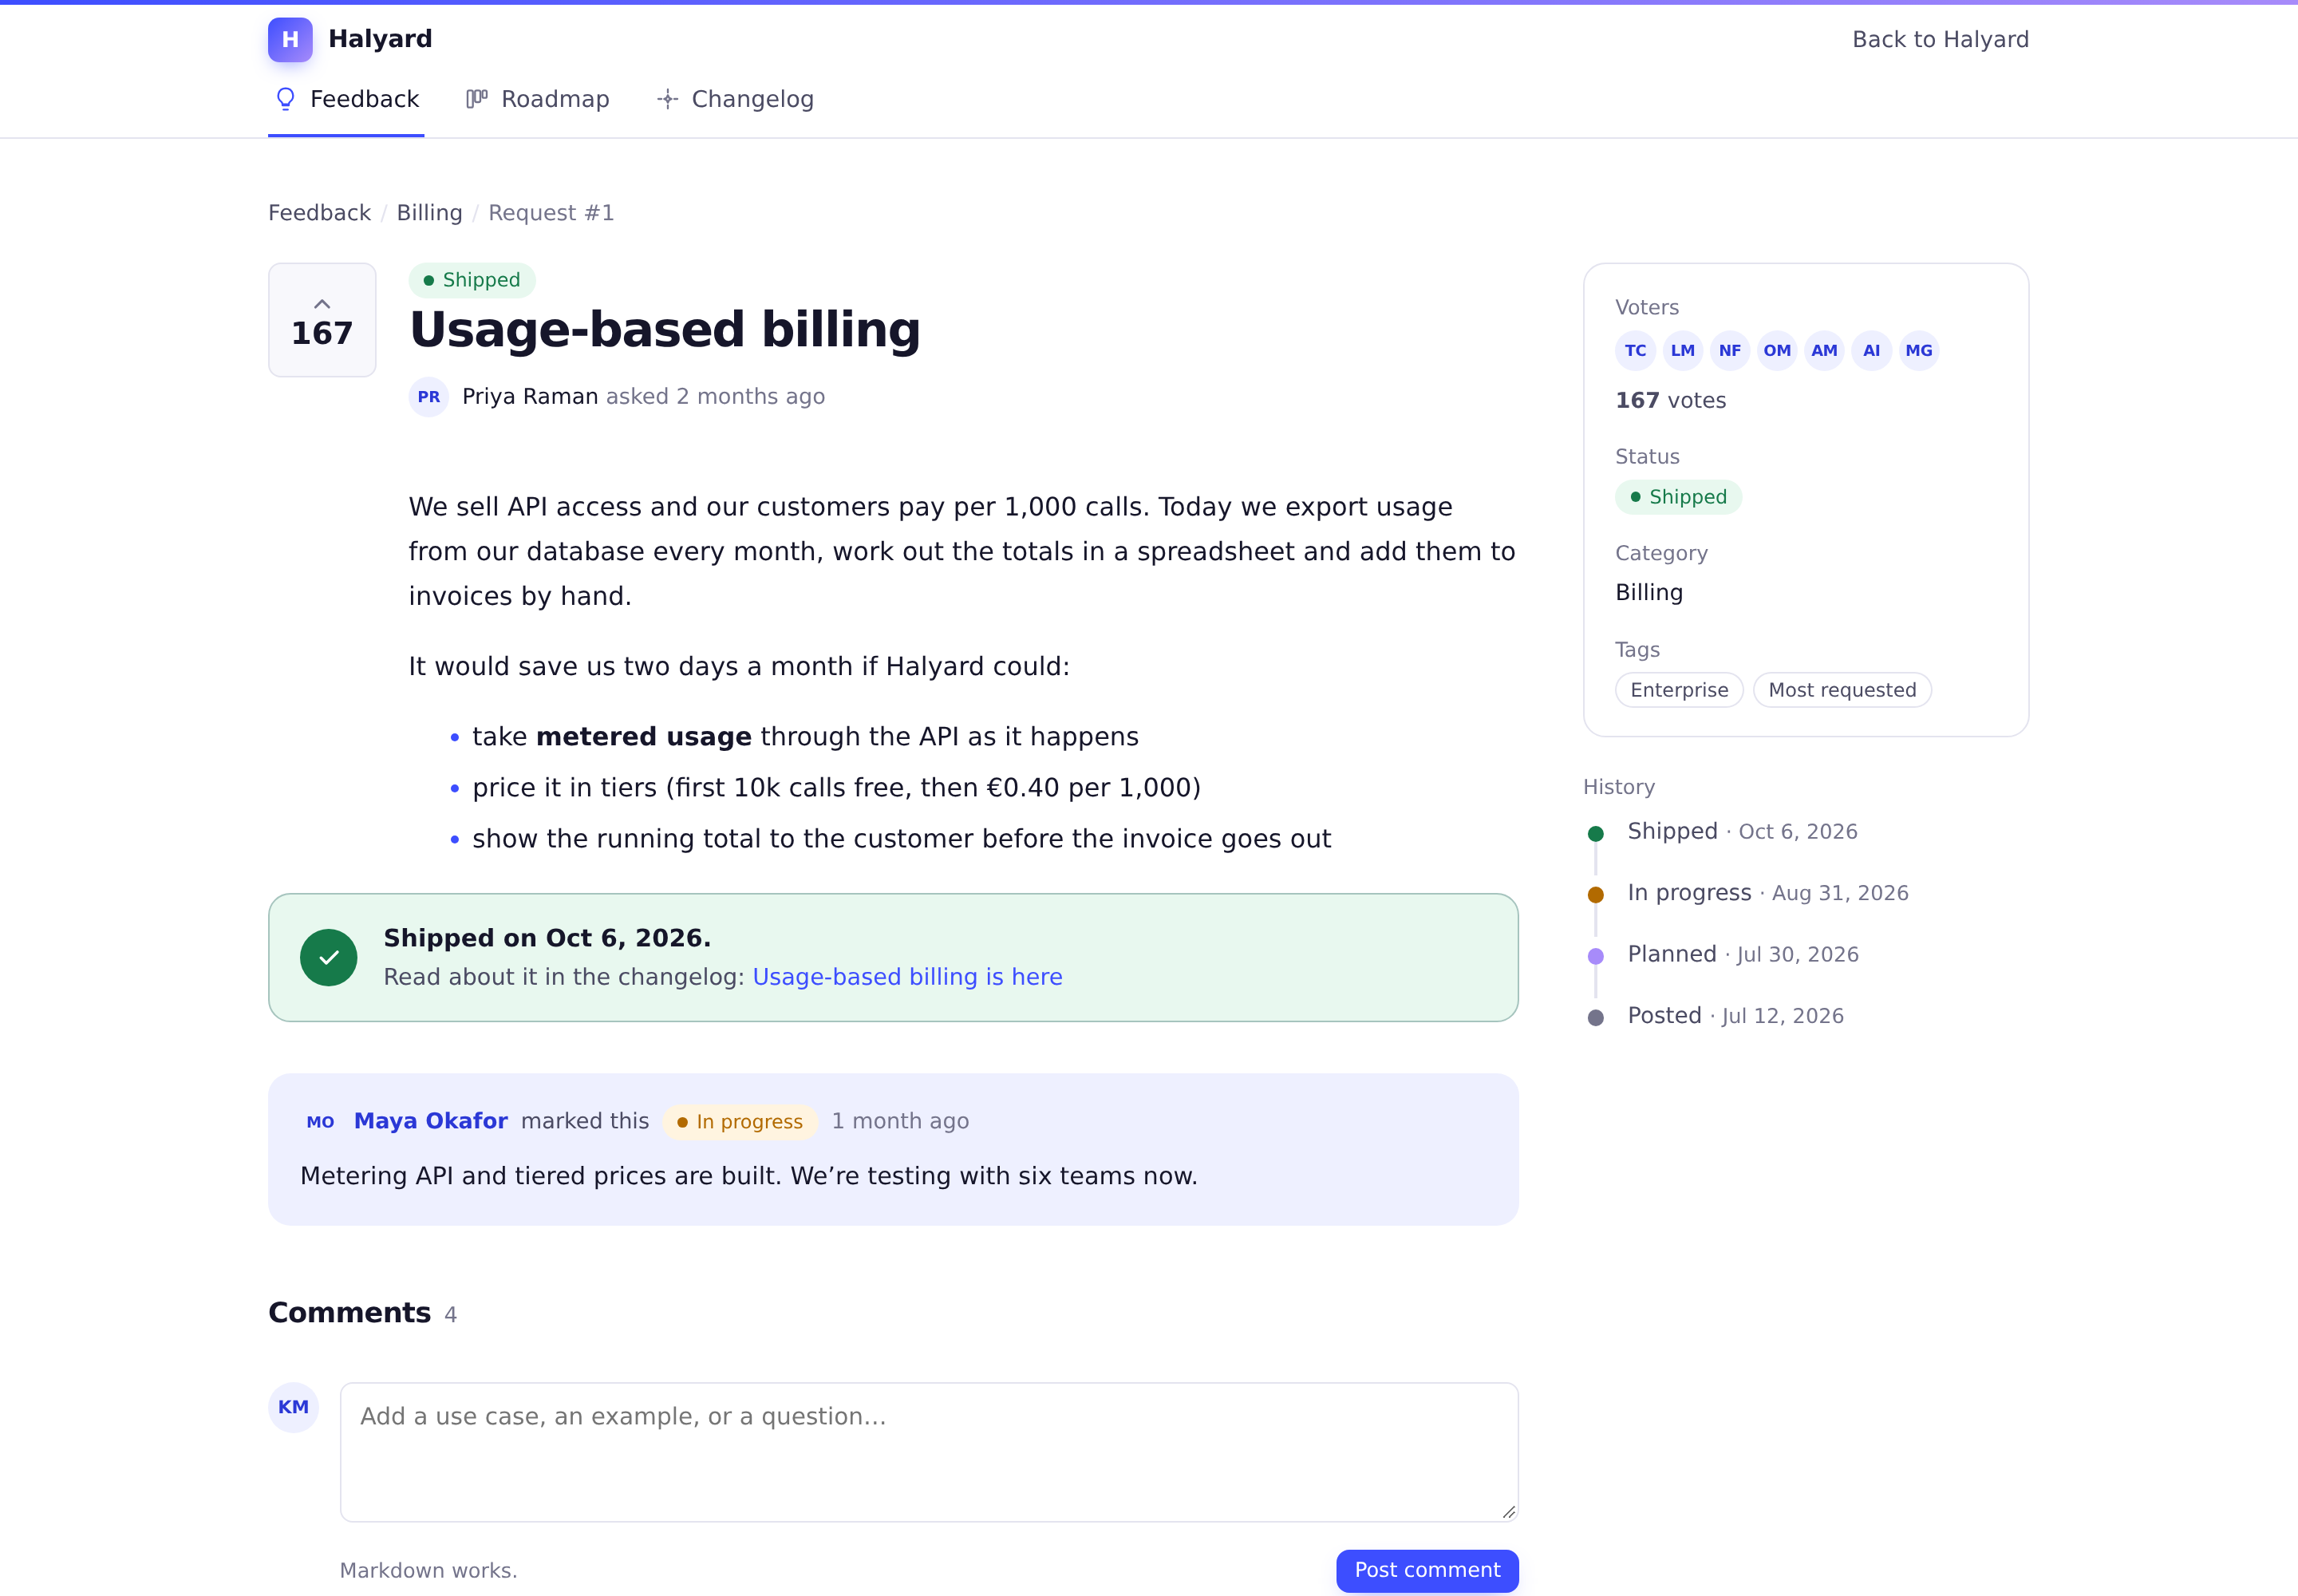Image resolution: width=2298 pixels, height=1596 pixels.
Task: Open the Feedback breadcrumb
Action: coord(319,213)
